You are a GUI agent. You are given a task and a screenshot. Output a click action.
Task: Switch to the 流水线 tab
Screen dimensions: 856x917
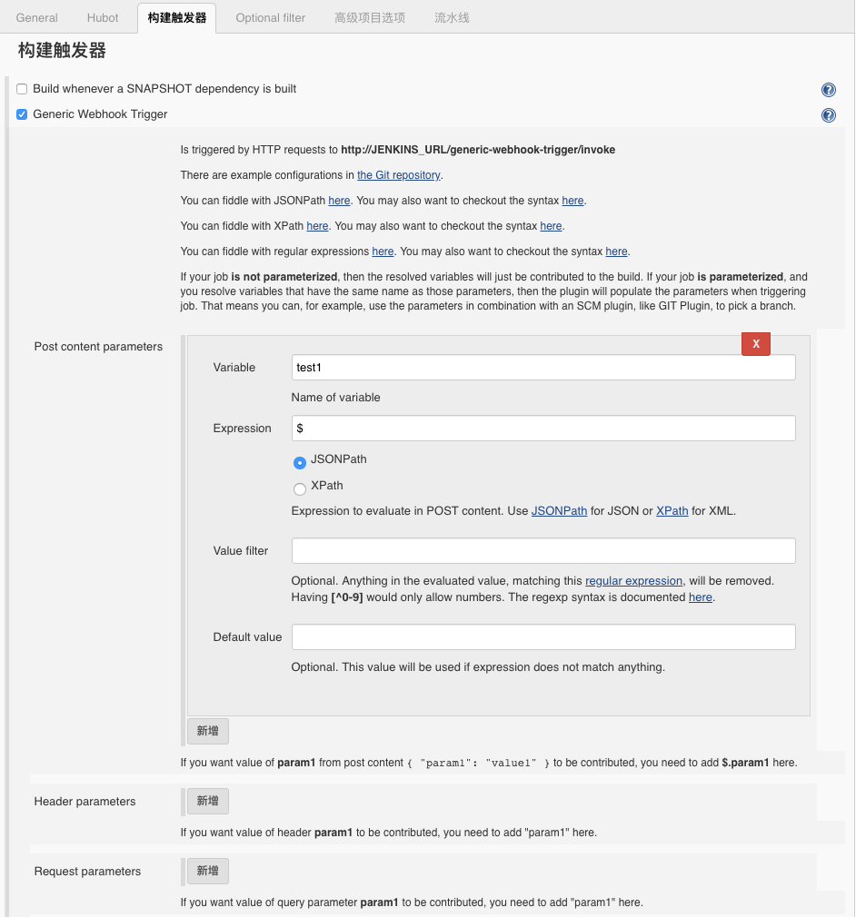452,17
